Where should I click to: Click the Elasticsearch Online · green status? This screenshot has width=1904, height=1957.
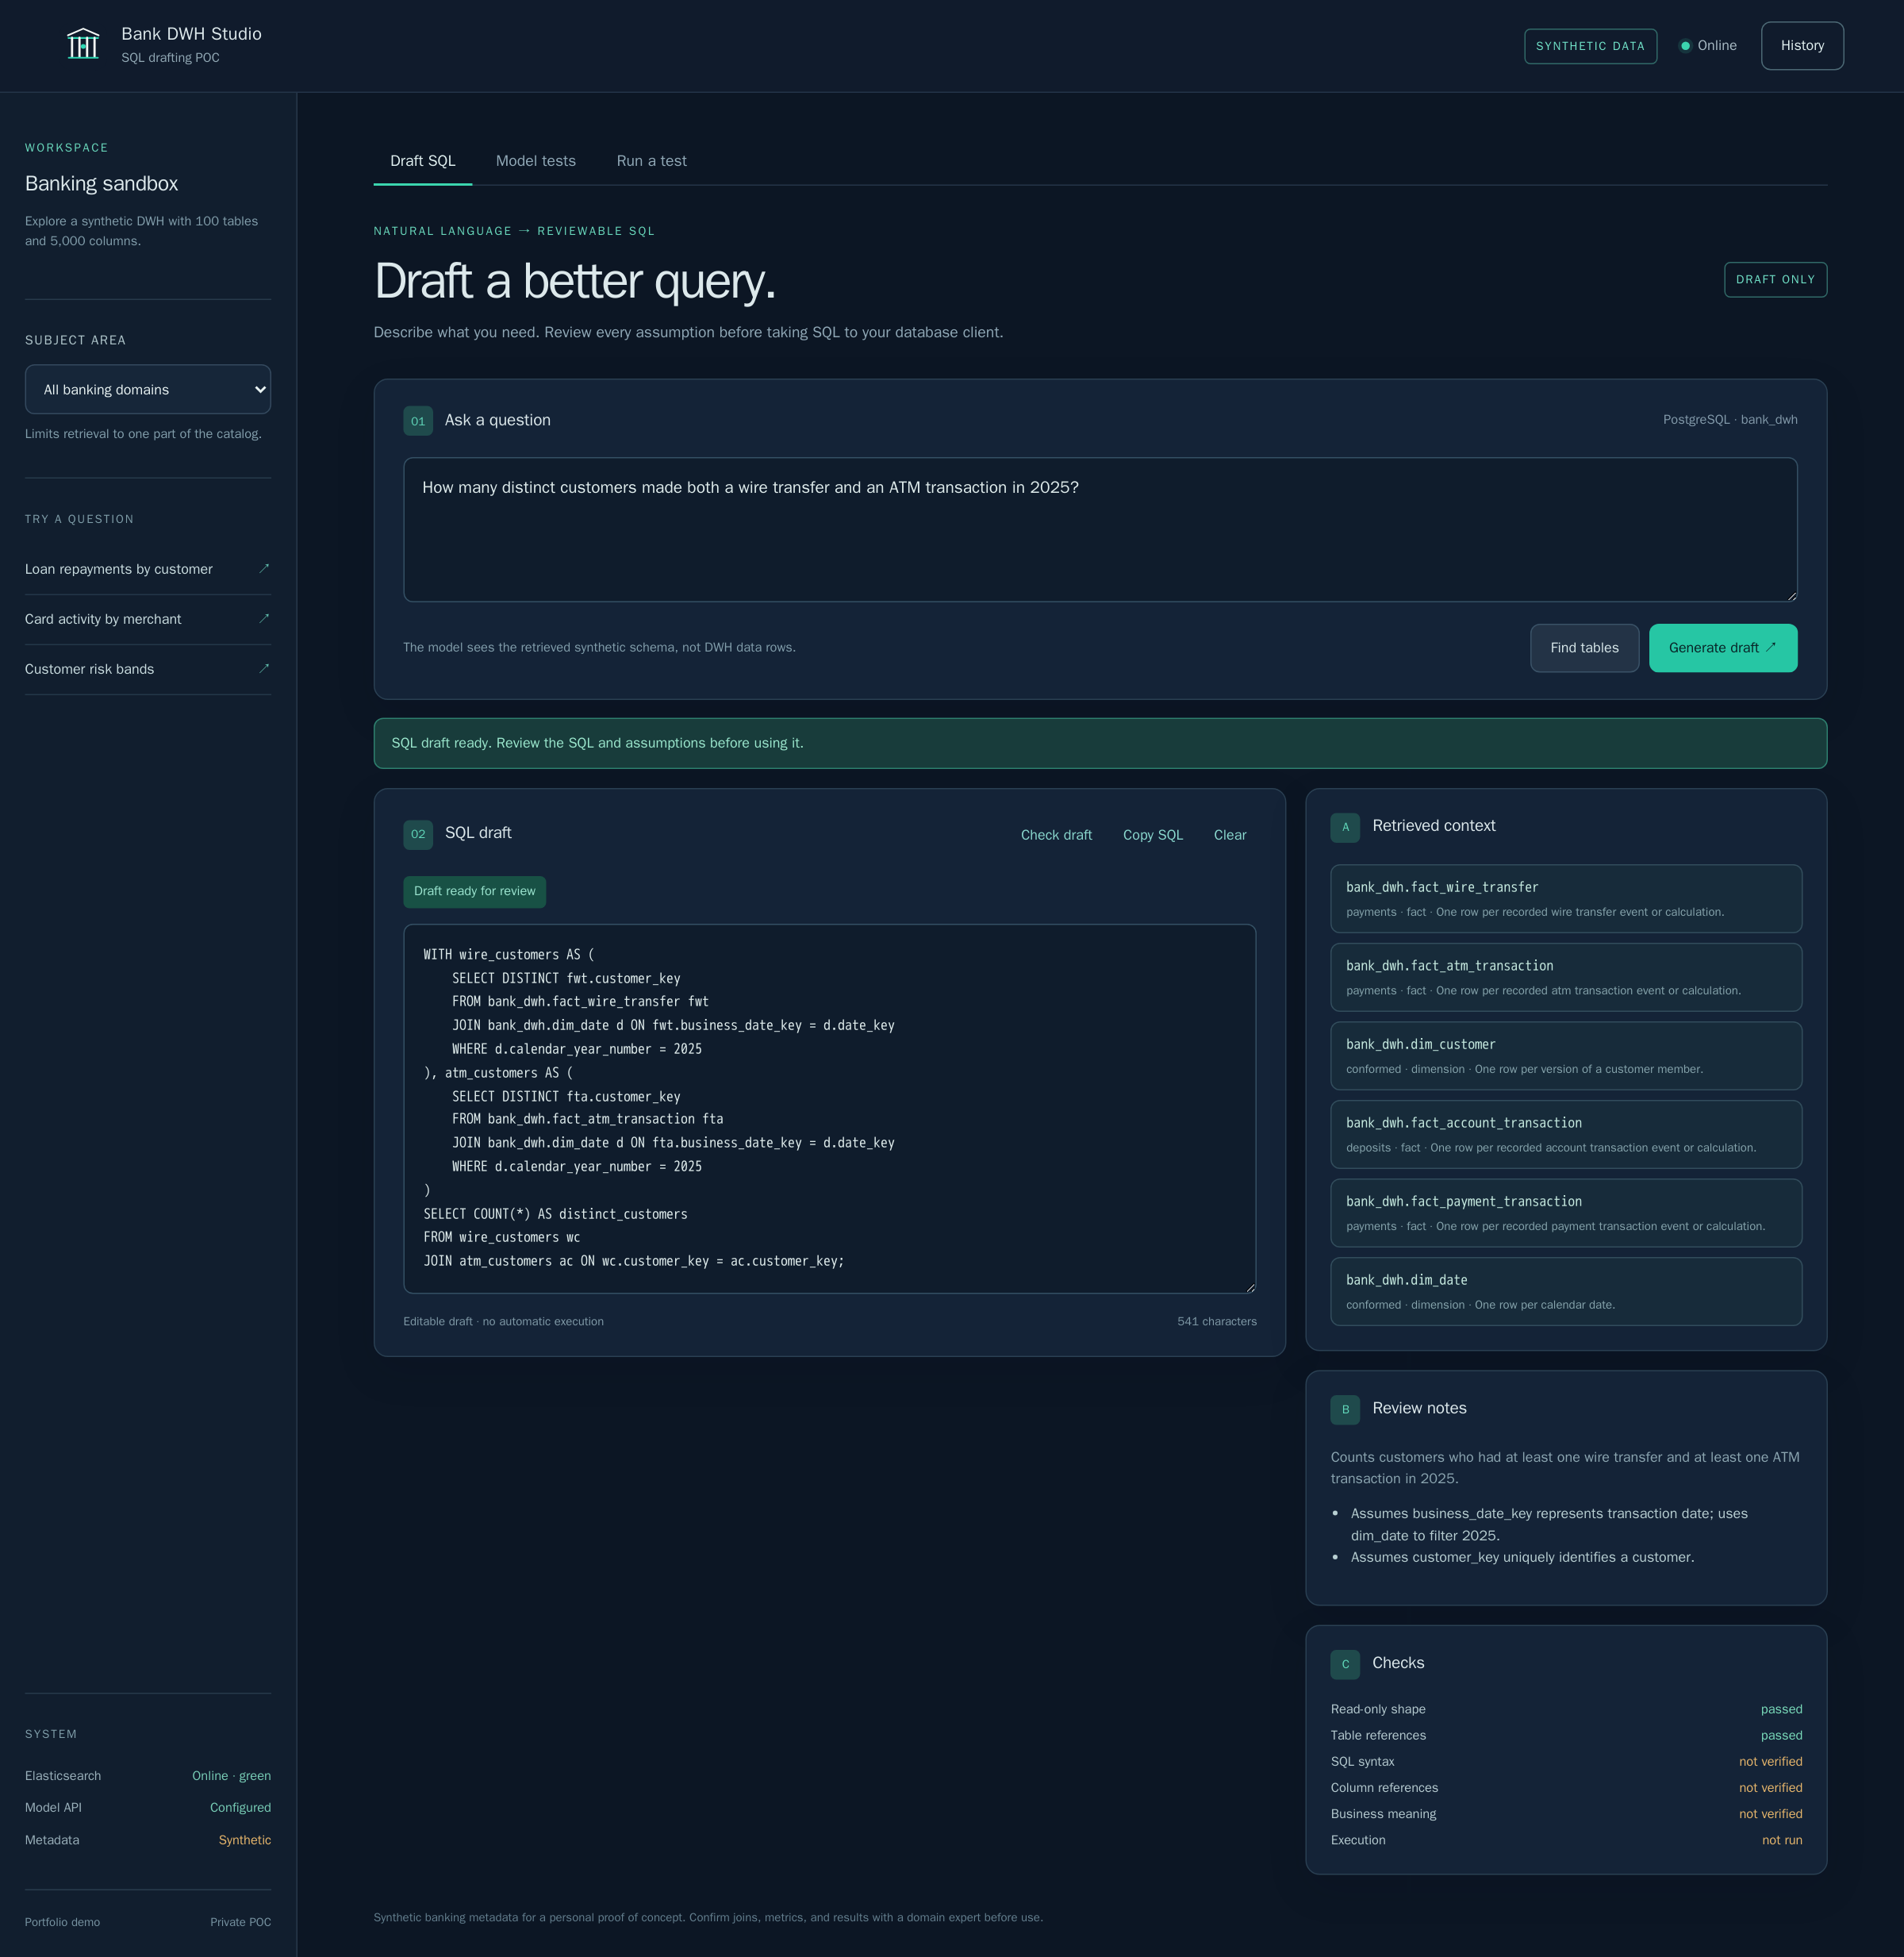[231, 1776]
